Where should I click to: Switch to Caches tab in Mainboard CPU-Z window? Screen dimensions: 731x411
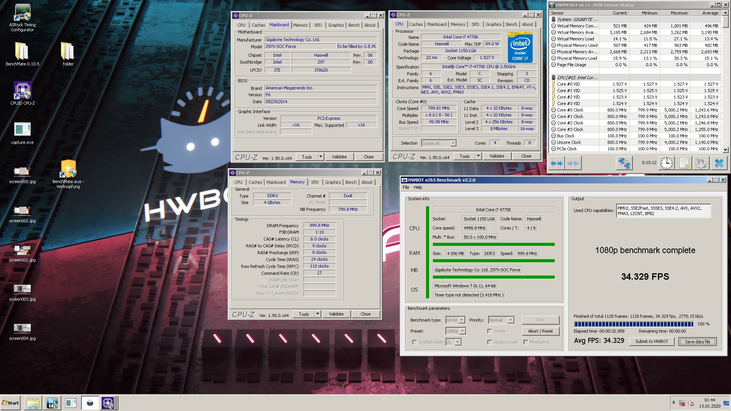click(x=258, y=25)
